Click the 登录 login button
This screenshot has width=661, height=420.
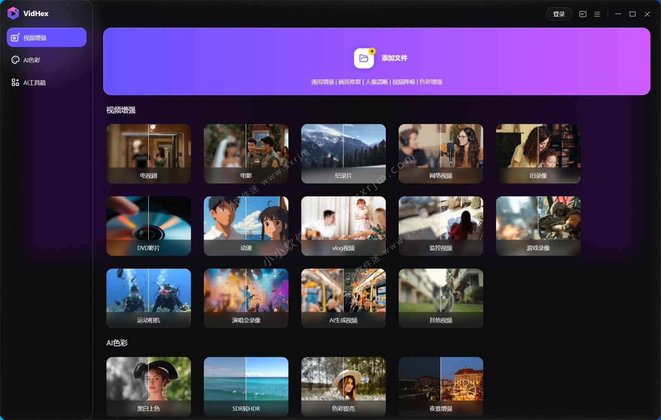click(x=559, y=14)
